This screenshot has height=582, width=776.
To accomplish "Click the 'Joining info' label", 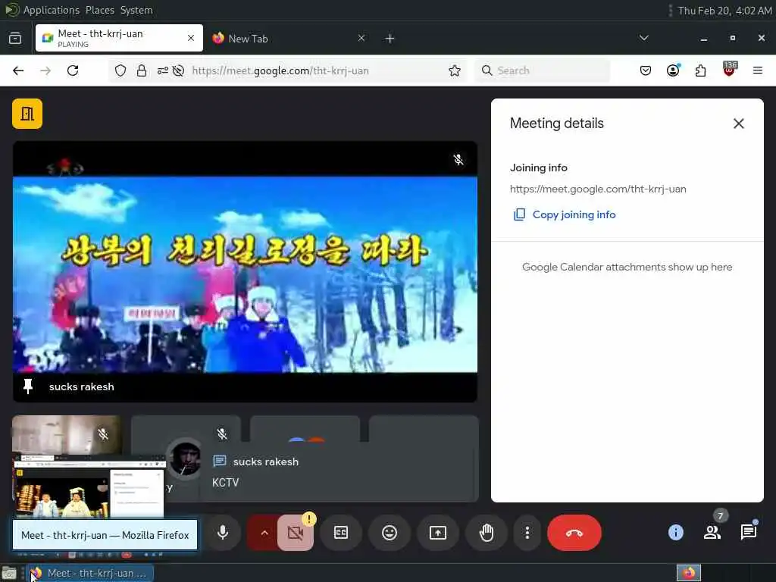I will pos(539,167).
